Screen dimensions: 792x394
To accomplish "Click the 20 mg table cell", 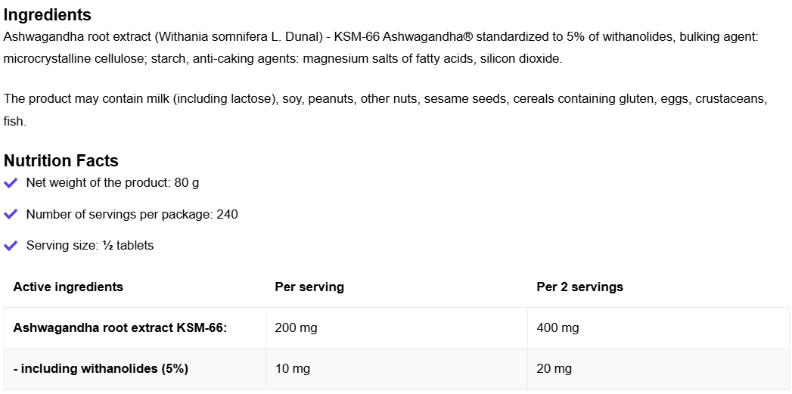I will (x=554, y=368).
